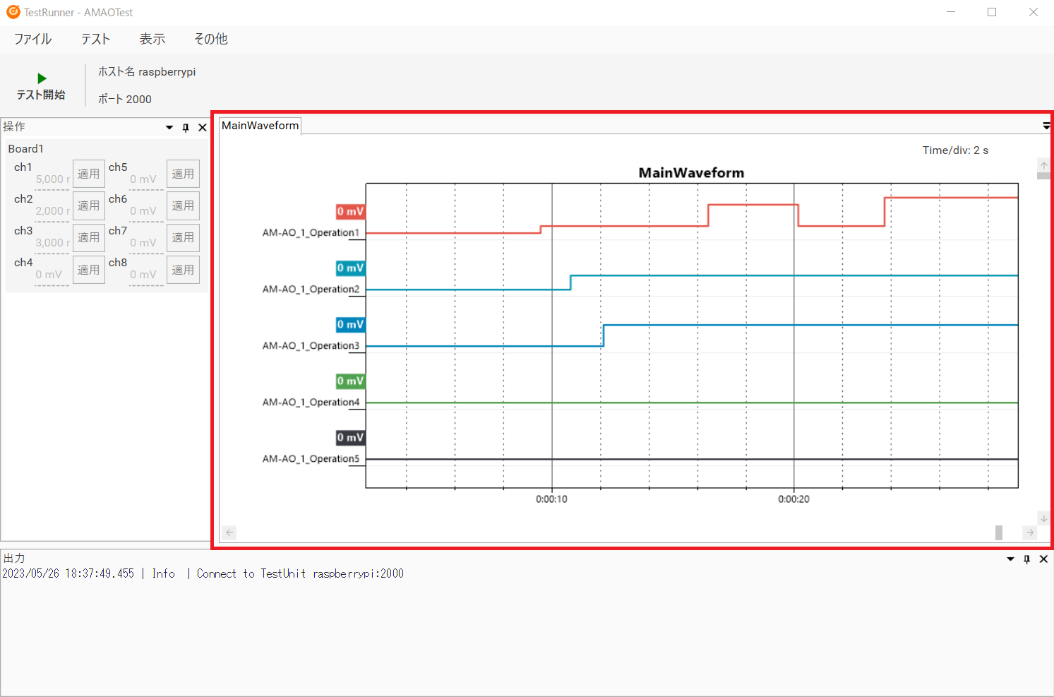Open the 操作 panel dropdown arrow
Viewport: 1054px width, 697px height.
tap(169, 128)
